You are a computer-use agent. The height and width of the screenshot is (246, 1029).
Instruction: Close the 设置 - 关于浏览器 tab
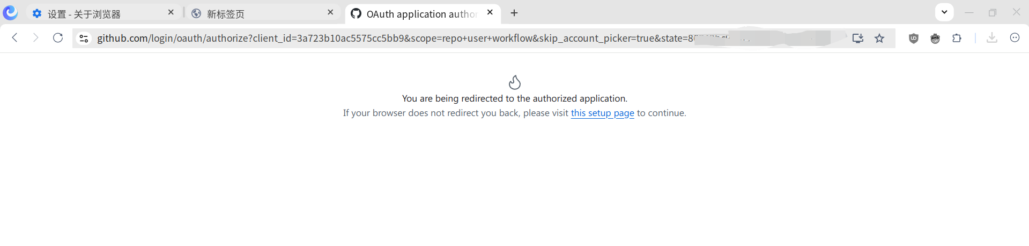[x=171, y=12]
